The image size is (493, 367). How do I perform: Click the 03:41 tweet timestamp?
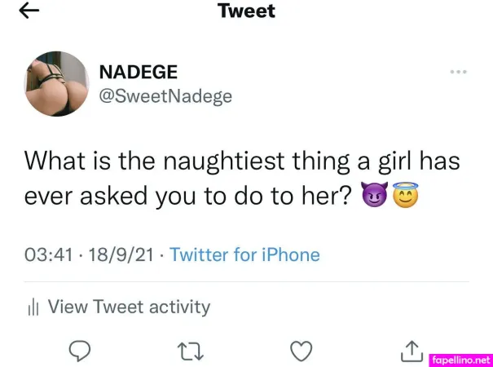[x=48, y=254]
